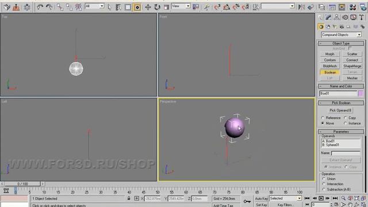Select the Lights category icon

335,27
